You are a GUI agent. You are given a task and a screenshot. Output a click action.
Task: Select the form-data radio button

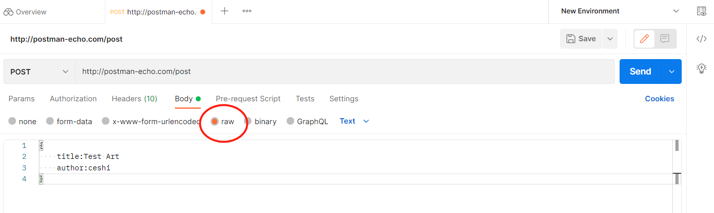coord(50,121)
